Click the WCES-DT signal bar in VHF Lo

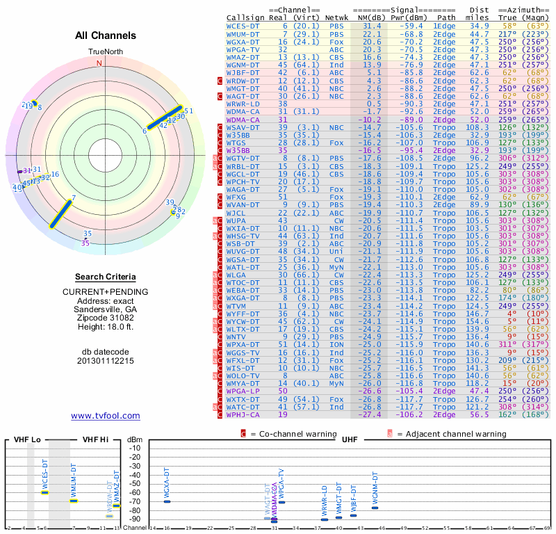44,492
